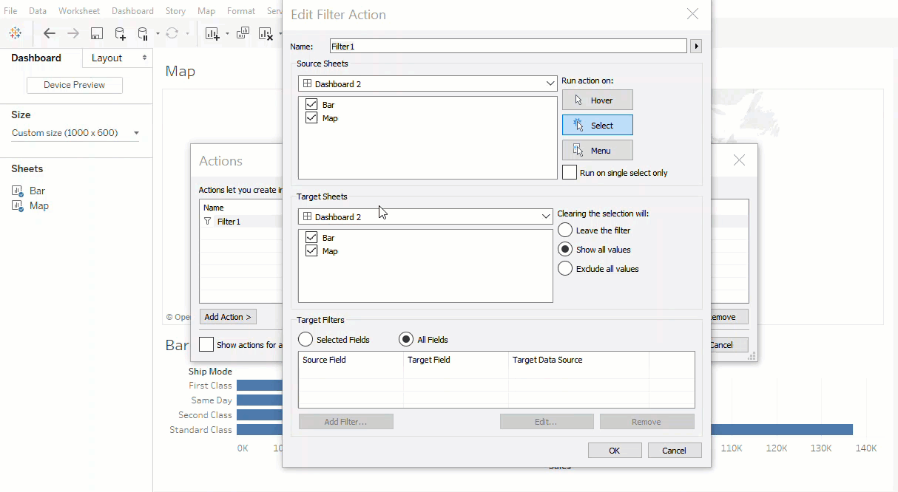
Task: Click the save icon in toolbar
Action: coord(96,33)
